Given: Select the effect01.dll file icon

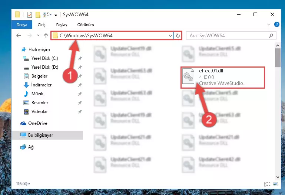Looking at the screenshot, I should (x=188, y=76).
